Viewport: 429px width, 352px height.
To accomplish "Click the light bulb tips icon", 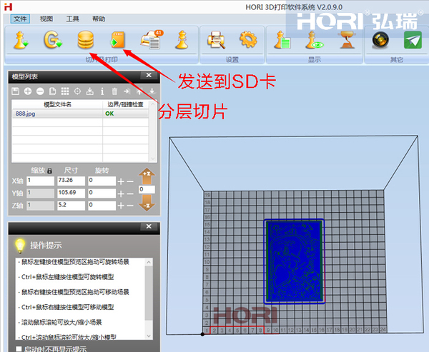I will [20, 246].
